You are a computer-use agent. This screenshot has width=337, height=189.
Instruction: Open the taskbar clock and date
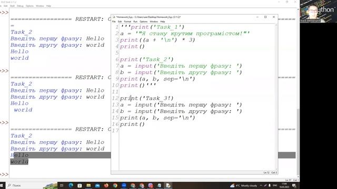pyautogui.click(x=284, y=185)
